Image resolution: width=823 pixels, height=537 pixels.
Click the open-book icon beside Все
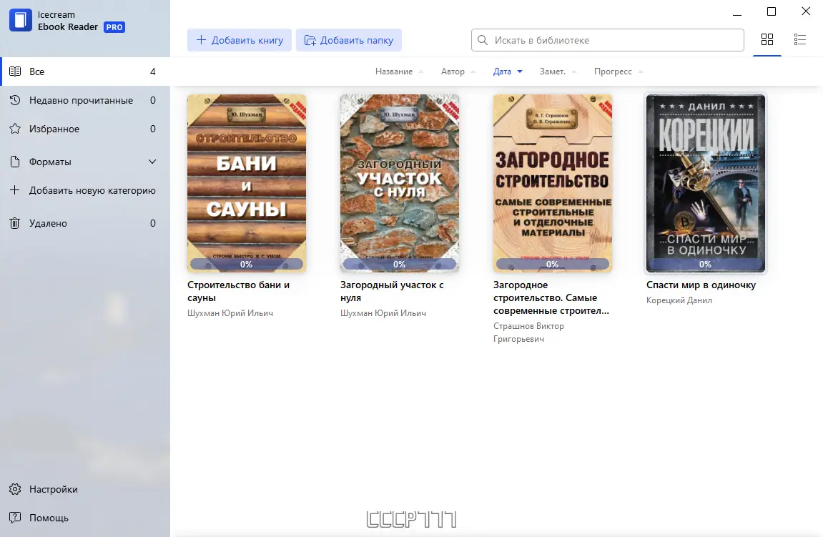point(15,72)
